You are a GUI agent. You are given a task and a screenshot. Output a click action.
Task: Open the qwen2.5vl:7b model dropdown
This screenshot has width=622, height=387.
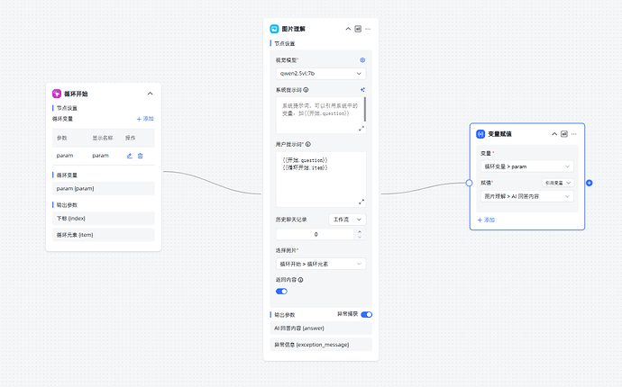coord(320,73)
